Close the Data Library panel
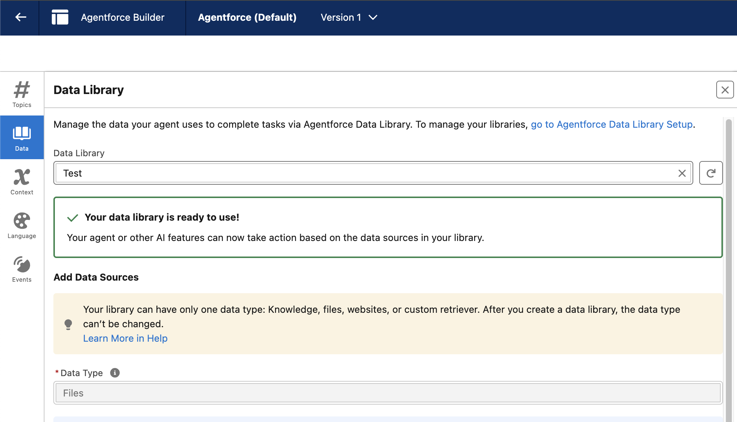The width and height of the screenshot is (737, 422). (x=725, y=90)
